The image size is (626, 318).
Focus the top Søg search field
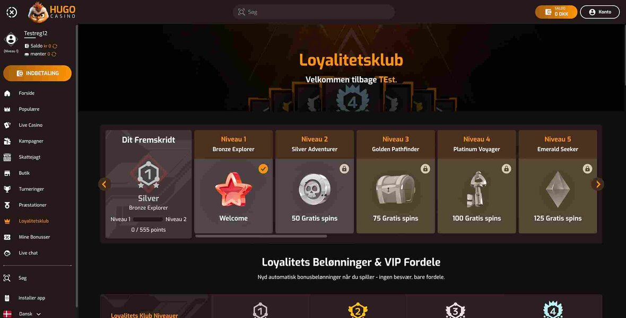pos(314,12)
